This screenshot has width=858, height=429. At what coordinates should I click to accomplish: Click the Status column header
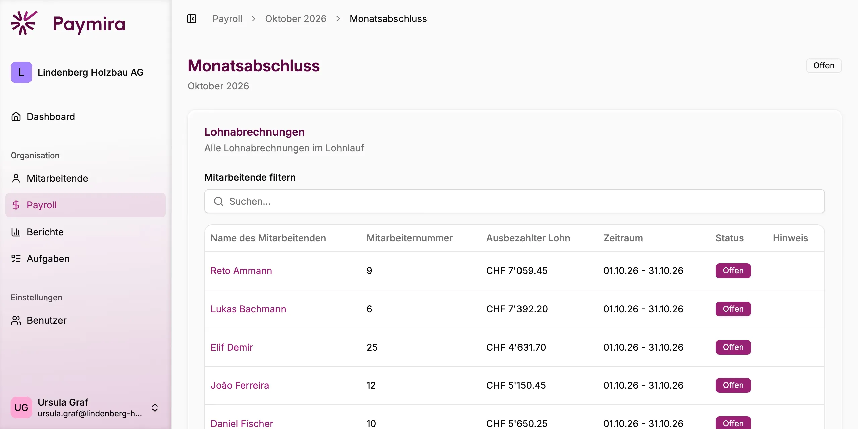tap(730, 238)
